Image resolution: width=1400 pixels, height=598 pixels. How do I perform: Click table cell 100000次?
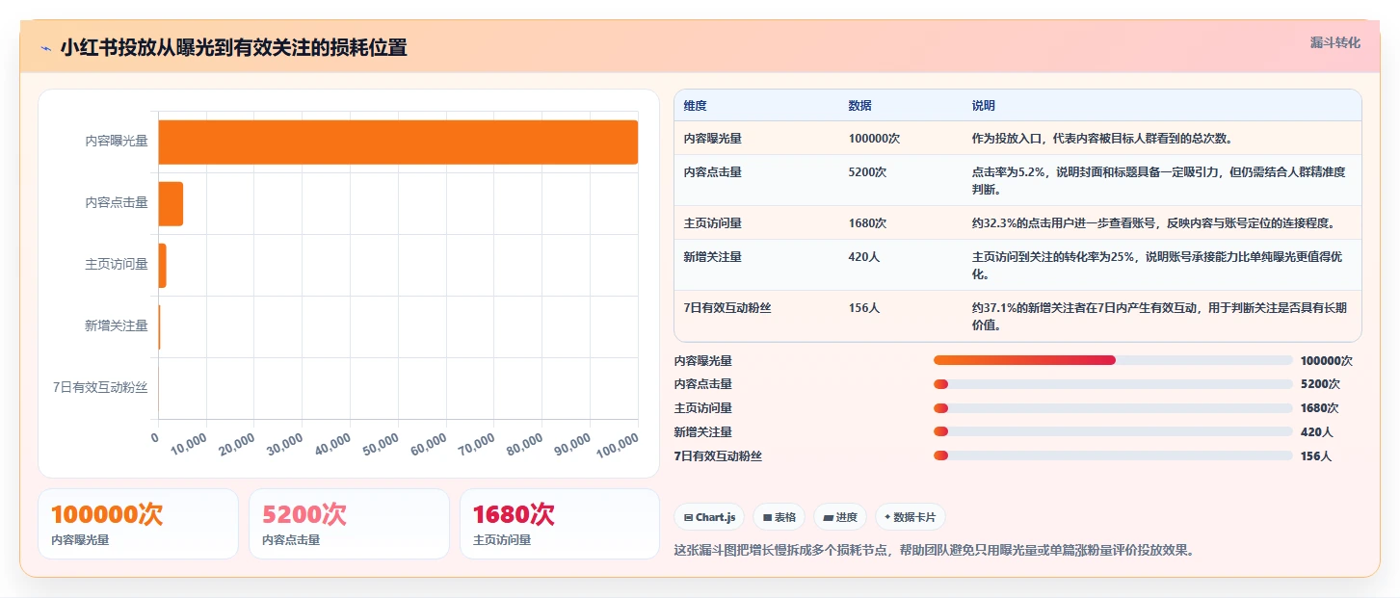click(874, 139)
